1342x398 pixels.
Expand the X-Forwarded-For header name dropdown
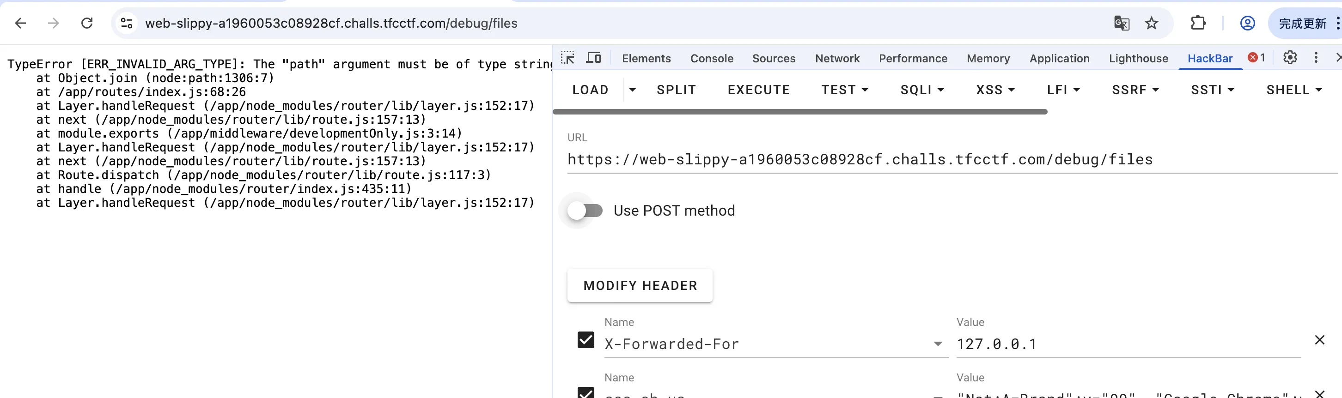tap(938, 344)
